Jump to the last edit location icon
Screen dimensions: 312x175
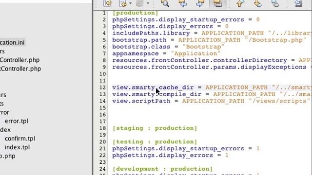(x=107, y=3)
